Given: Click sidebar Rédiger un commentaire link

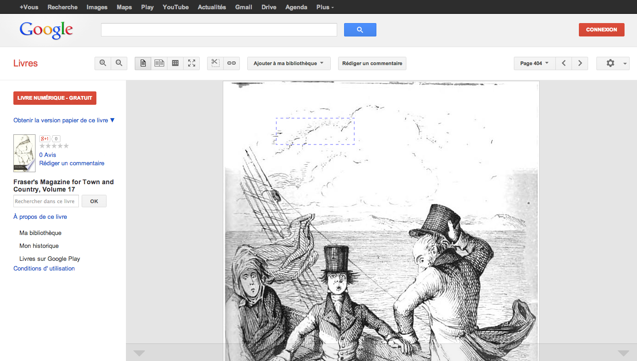Looking at the screenshot, I should (72, 163).
